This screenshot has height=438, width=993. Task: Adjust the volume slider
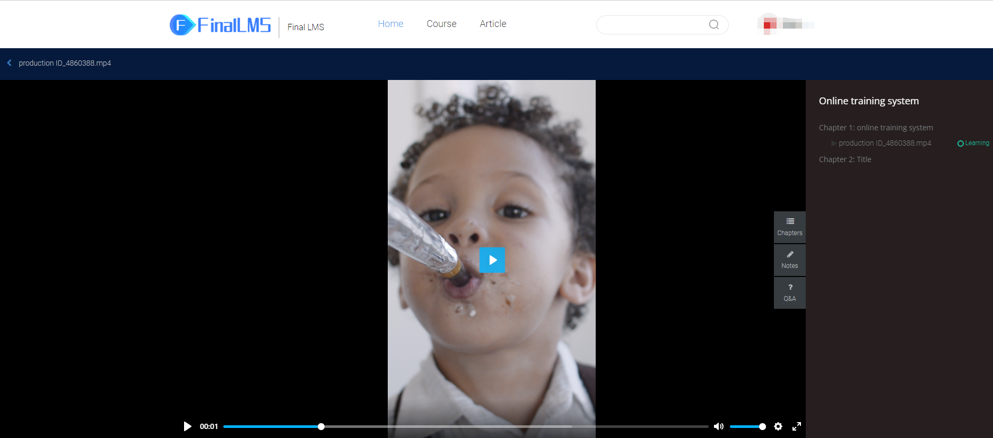point(747,426)
